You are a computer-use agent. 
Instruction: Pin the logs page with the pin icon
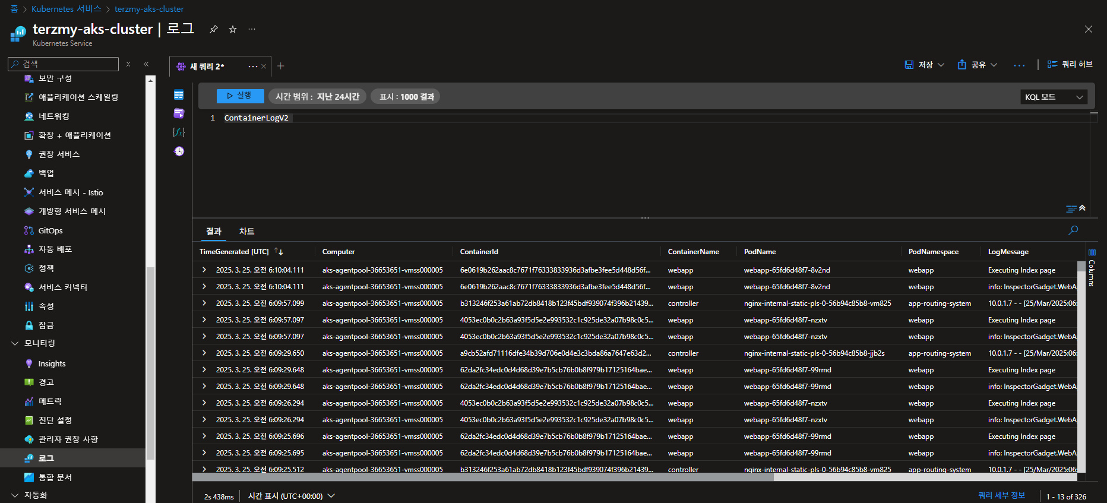[214, 29]
